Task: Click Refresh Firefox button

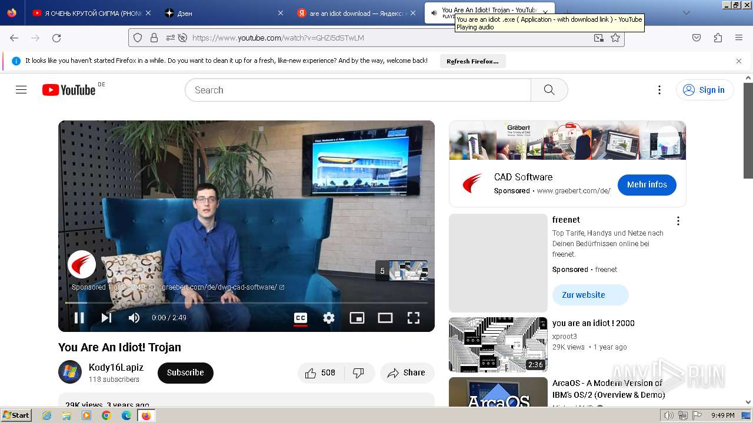Action: pos(472,61)
